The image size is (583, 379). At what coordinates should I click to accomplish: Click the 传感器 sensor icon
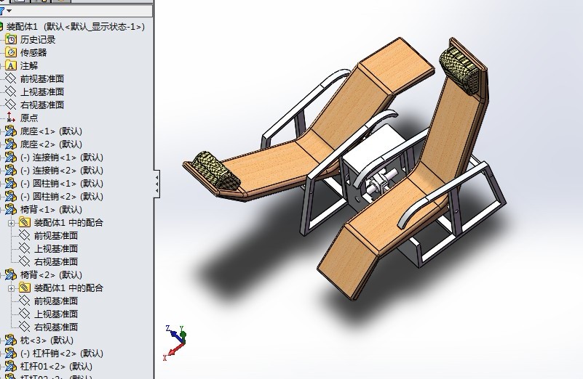(11, 53)
